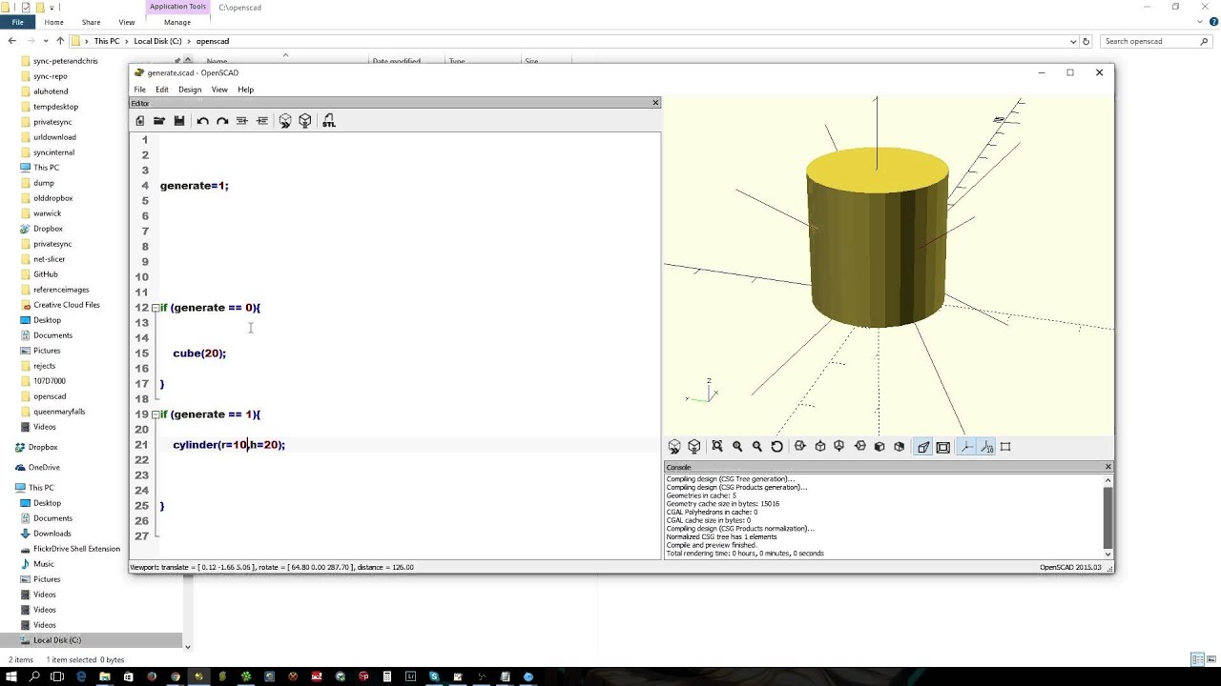
Task: Toggle Orthogonal projection
Action: [943, 447]
